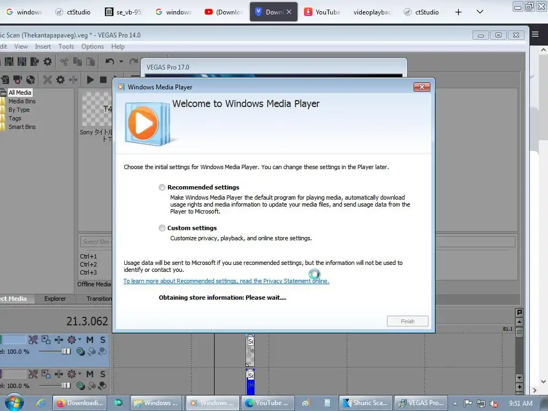Click the Undo arrow icon

110,62
